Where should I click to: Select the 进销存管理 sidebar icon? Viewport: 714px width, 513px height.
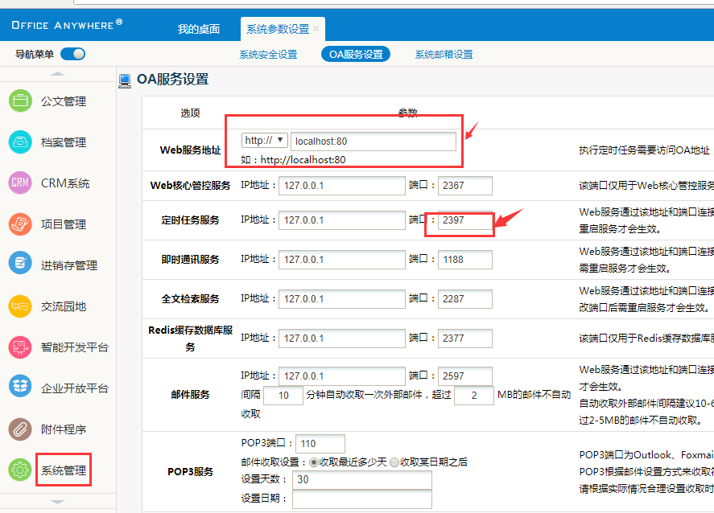click(x=20, y=265)
